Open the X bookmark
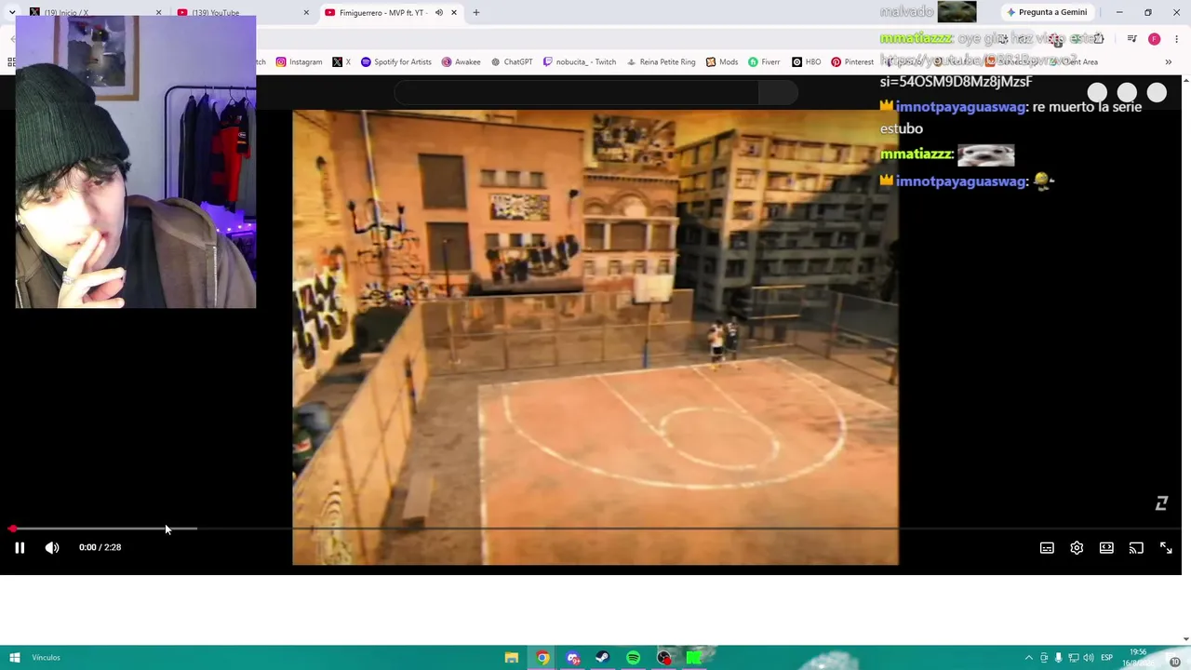This screenshot has width=1191, height=670. click(x=341, y=62)
